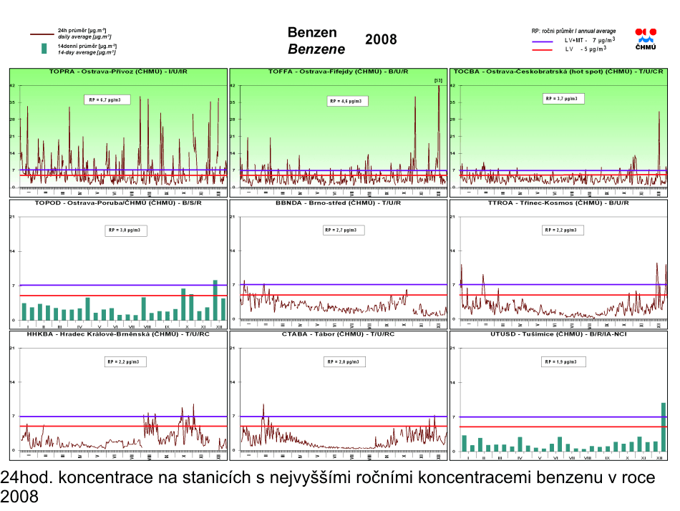Click the [53] outlier label in TOFFA chart
The image size is (680, 511).
[x=439, y=81]
